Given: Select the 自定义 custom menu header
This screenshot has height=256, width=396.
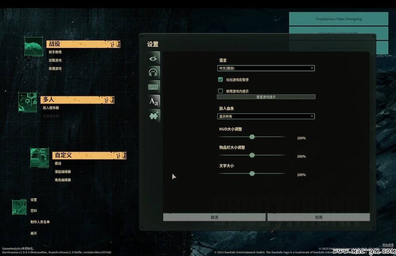Looking at the screenshot, I should tap(89, 155).
